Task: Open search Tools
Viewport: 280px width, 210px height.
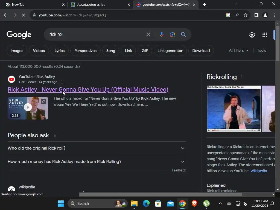Action: coord(261,51)
